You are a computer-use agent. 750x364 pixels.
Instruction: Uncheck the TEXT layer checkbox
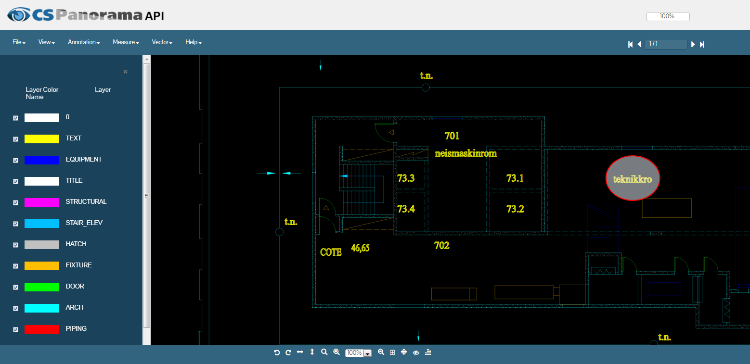click(x=15, y=139)
